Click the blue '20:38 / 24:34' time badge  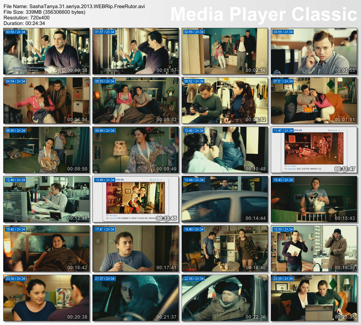(16, 279)
